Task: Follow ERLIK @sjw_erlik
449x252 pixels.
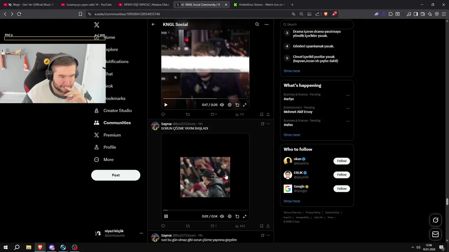Action: pyautogui.click(x=342, y=175)
